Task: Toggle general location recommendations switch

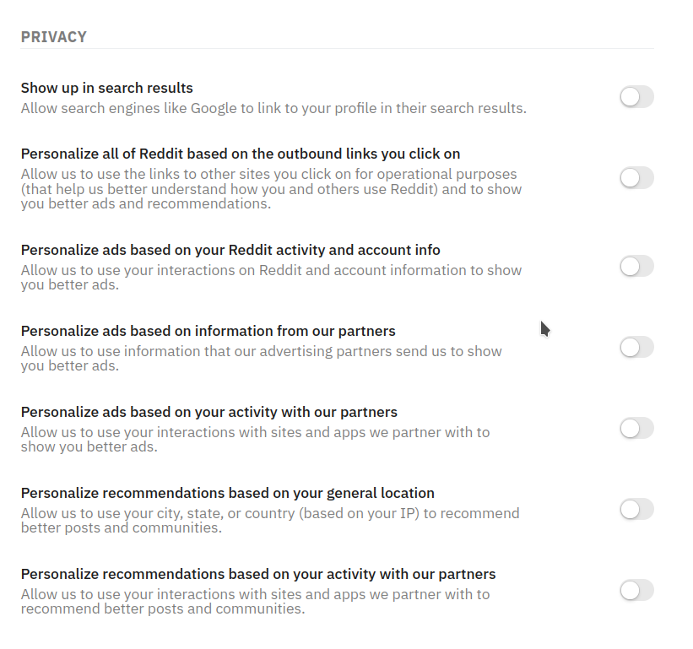Action: pos(636,509)
